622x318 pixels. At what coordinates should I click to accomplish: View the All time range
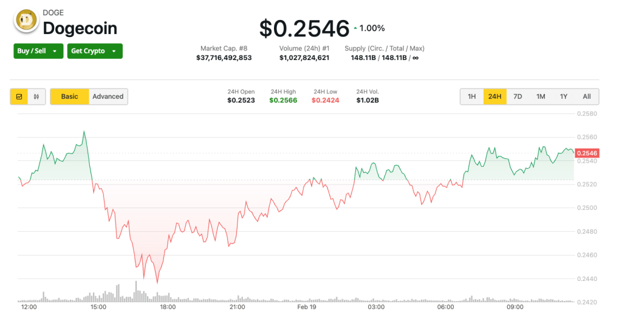[587, 96]
